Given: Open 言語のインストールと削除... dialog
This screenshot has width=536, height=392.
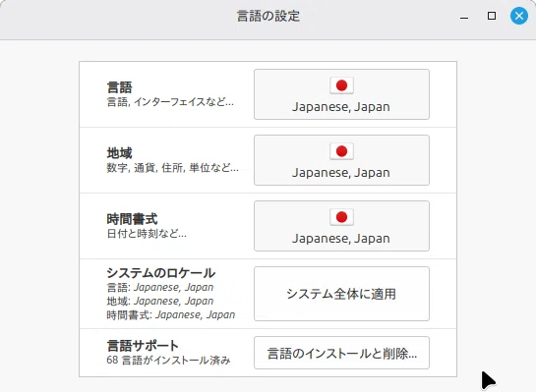Looking at the screenshot, I should pyautogui.click(x=341, y=353).
